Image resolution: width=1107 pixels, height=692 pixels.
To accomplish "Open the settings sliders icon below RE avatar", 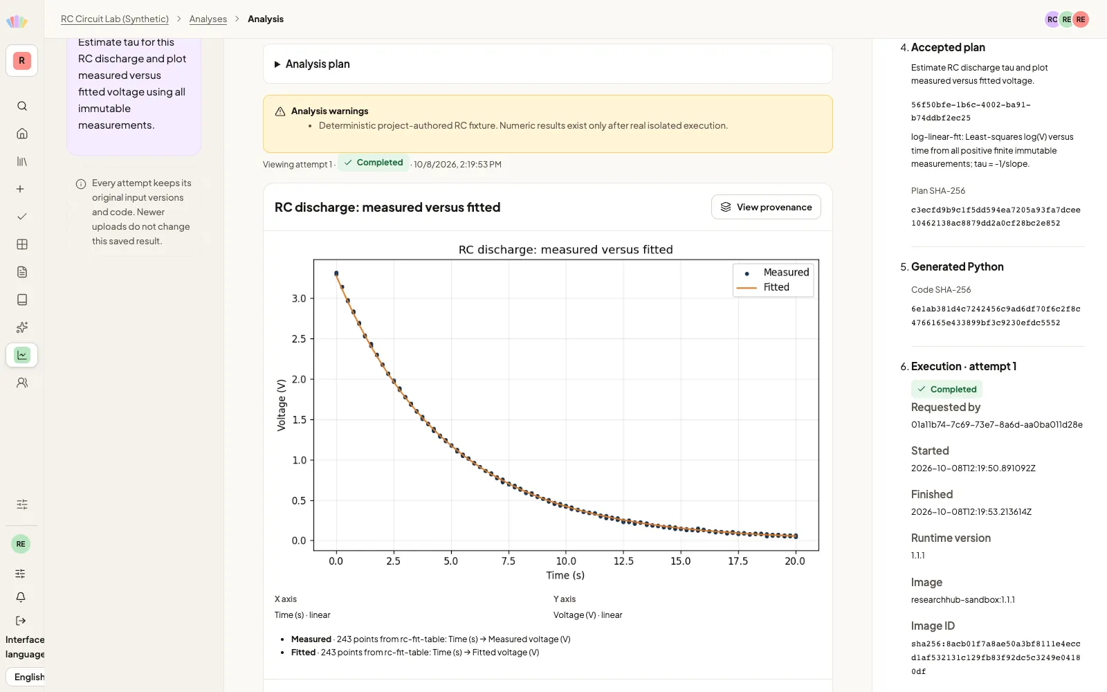I will tap(21, 574).
